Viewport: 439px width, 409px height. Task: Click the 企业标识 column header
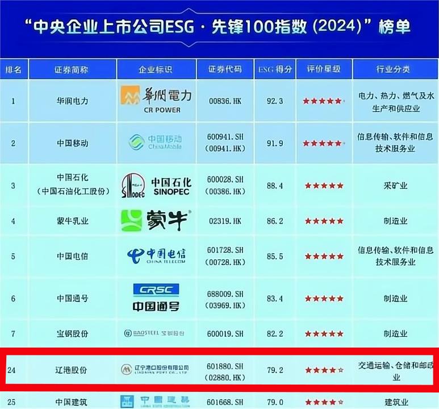click(156, 69)
